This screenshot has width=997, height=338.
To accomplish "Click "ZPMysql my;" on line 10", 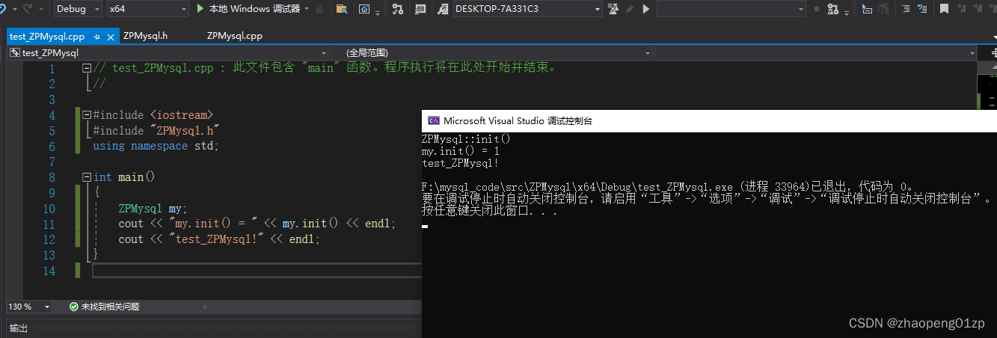I will pos(153,209).
